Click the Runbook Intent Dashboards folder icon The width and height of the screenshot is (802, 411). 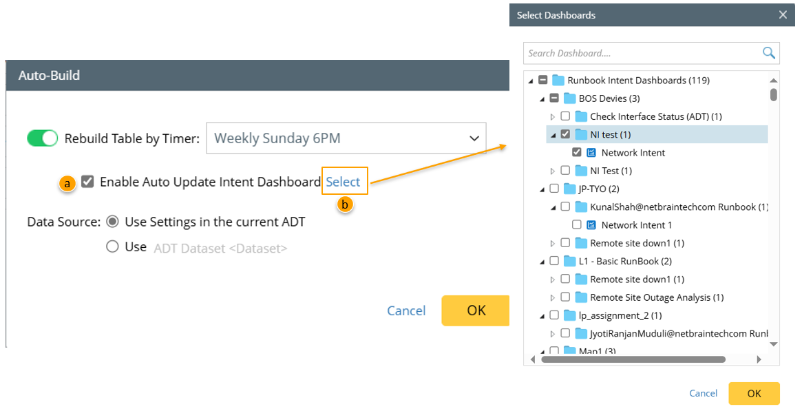coord(558,81)
